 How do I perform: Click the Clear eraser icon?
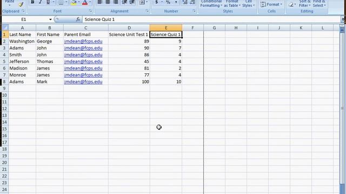pos(291,4)
